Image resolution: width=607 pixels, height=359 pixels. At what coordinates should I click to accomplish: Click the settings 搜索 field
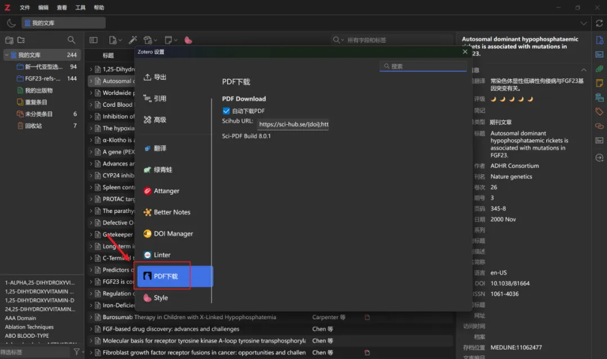point(423,66)
